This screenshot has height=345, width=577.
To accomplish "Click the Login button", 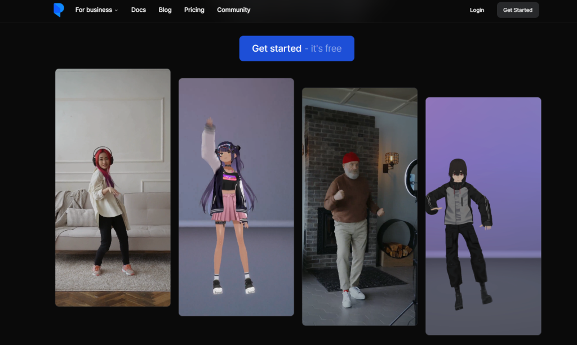I will (x=477, y=10).
